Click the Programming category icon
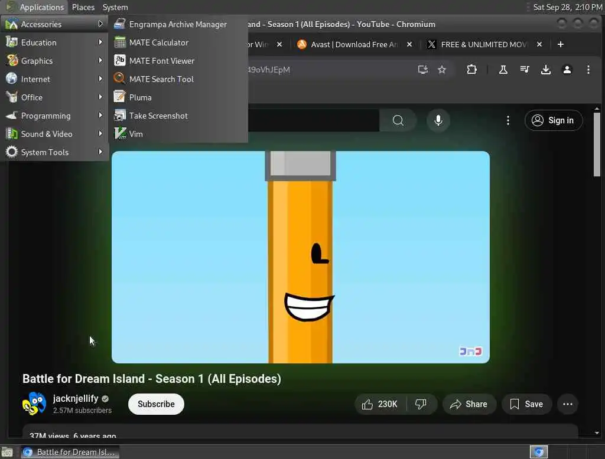Viewport: 605px width, 459px height. pos(12,115)
